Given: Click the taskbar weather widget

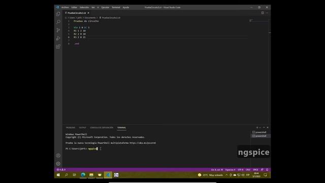Looking at the screenshot, I should (x=210, y=175).
